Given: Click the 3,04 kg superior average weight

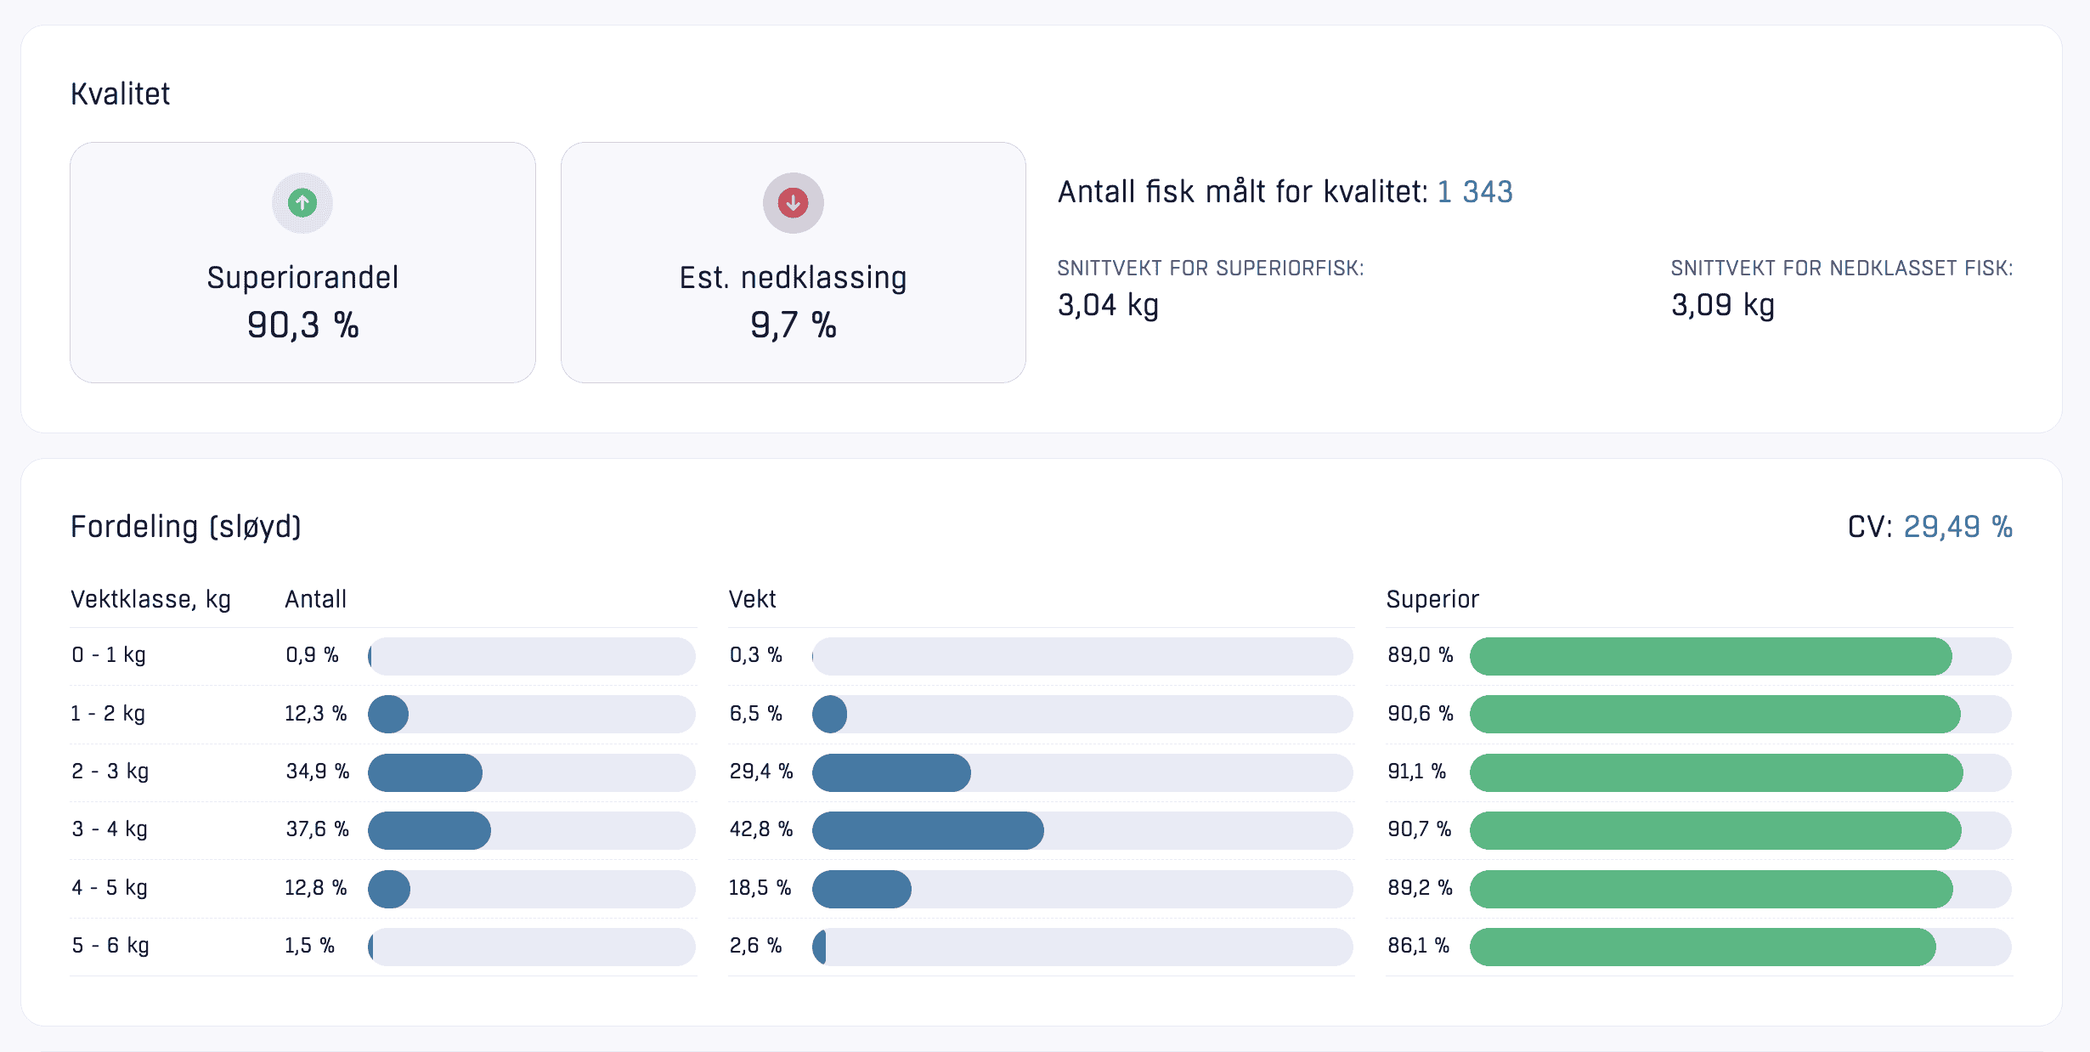Looking at the screenshot, I should [x=1108, y=305].
